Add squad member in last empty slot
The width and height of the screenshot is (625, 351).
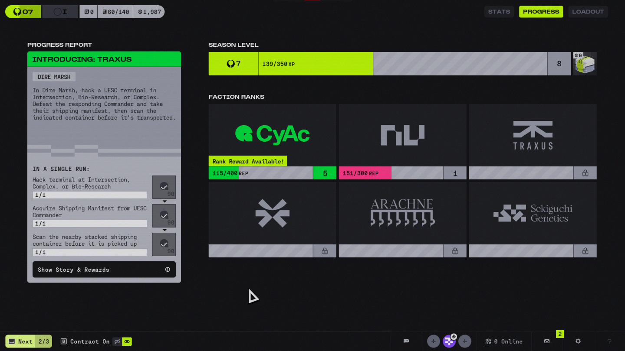465,341
